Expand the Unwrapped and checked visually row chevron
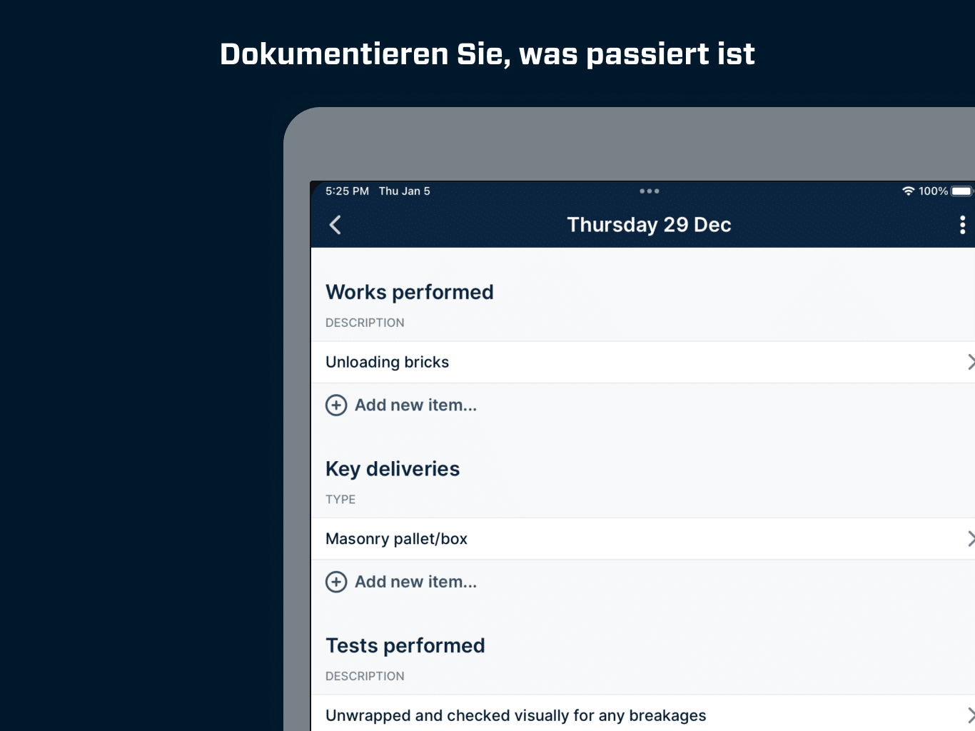This screenshot has height=731, width=975. coord(971,715)
